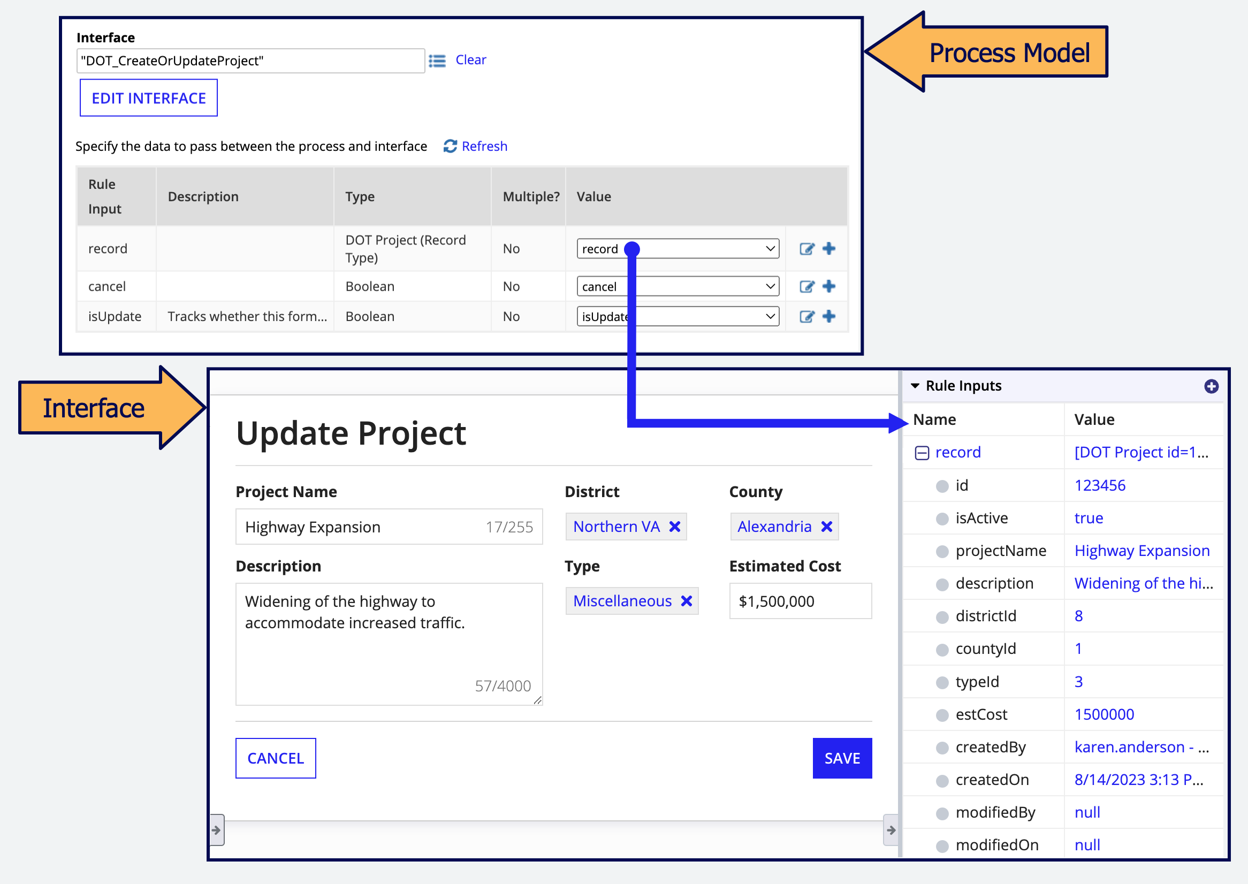Select the typeId rule input row
The width and height of the screenshot is (1248, 884).
tap(1063, 682)
